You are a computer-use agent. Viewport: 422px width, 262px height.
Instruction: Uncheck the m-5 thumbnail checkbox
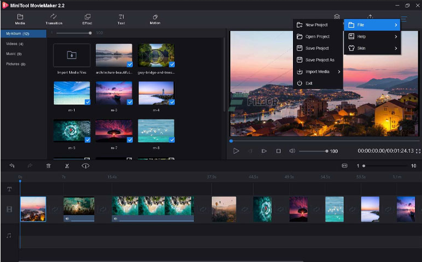(x=88, y=140)
